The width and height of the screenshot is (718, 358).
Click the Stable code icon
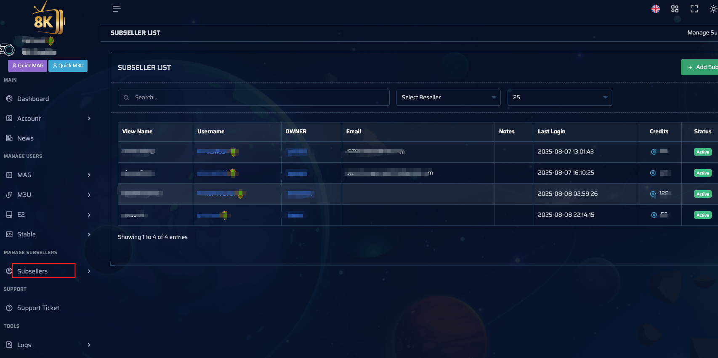click(x=9, y=234)
